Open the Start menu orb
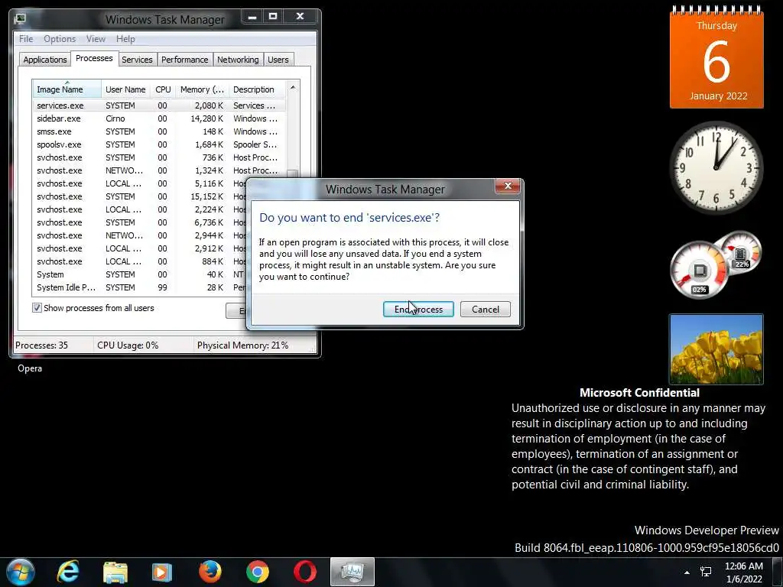 coord(21,572)
